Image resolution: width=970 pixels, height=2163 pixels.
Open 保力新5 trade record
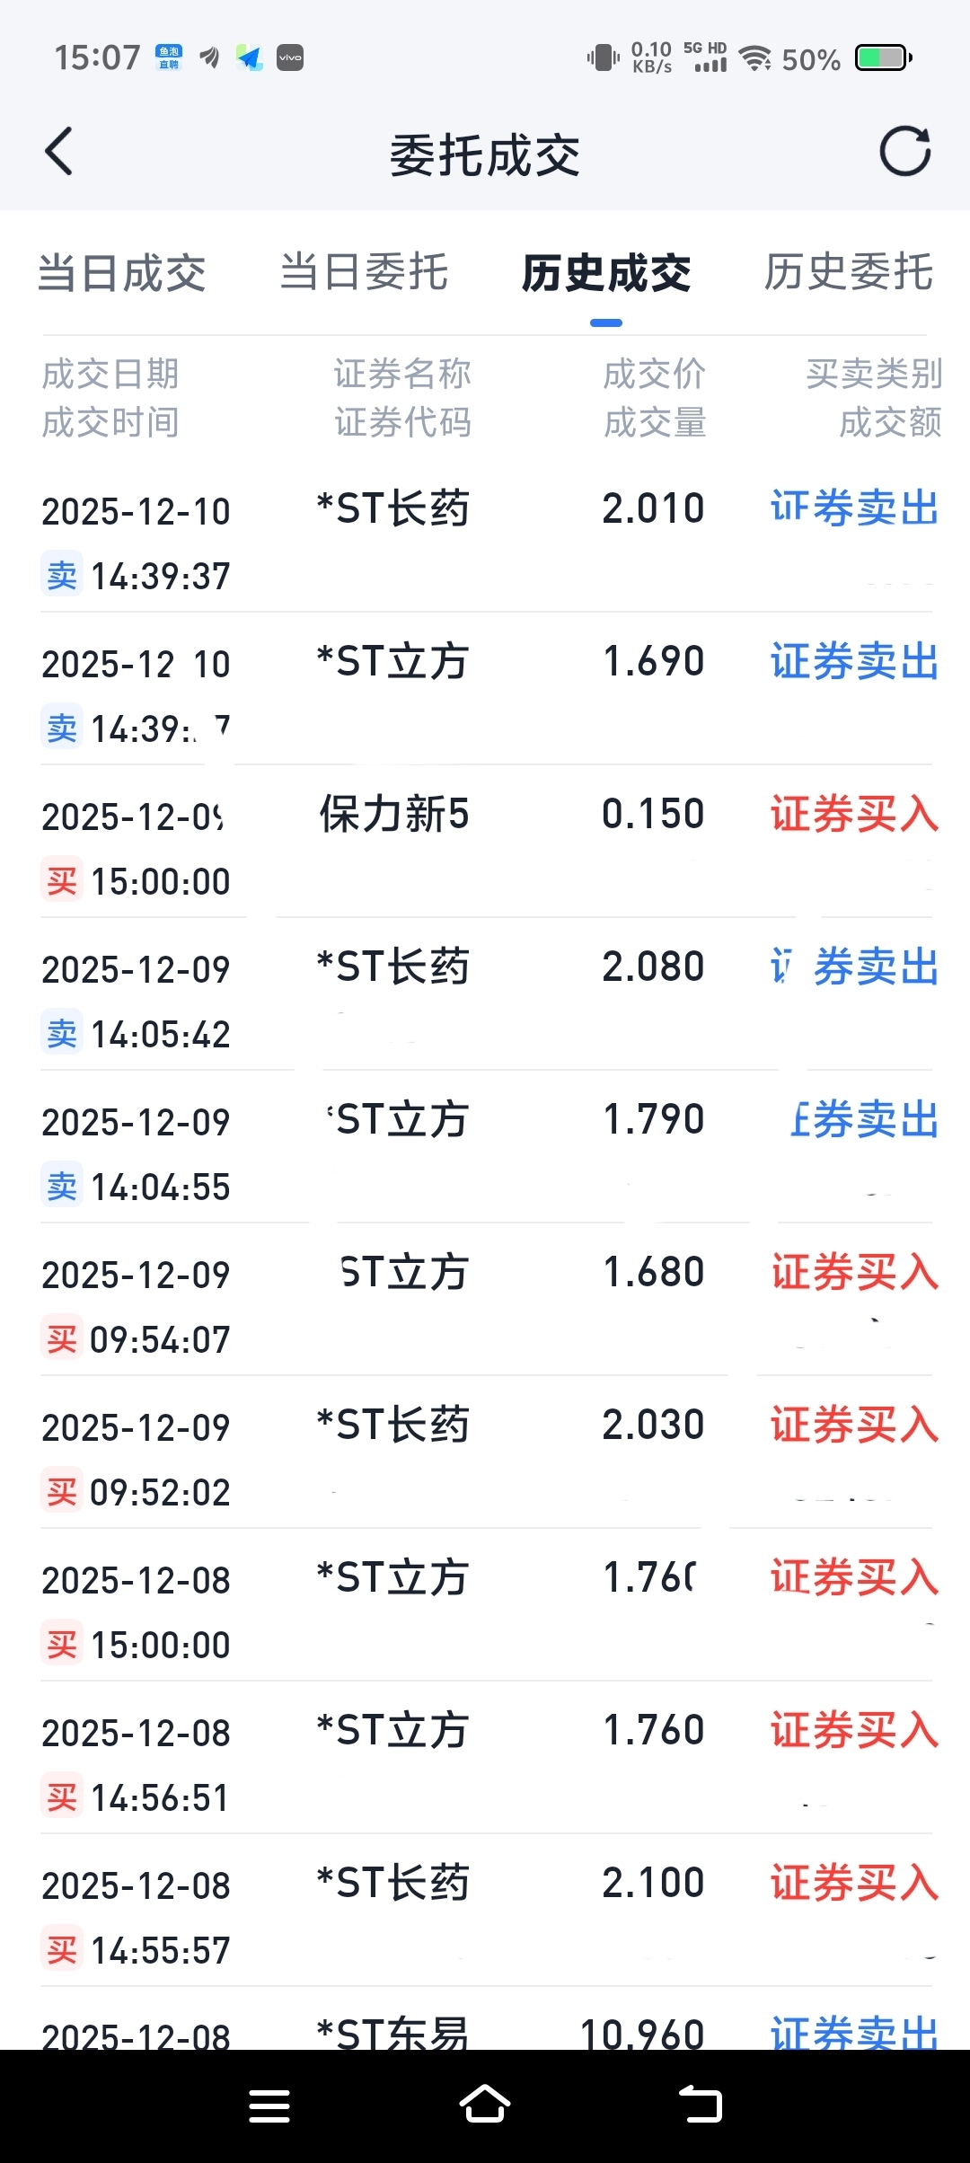point(485,842)
